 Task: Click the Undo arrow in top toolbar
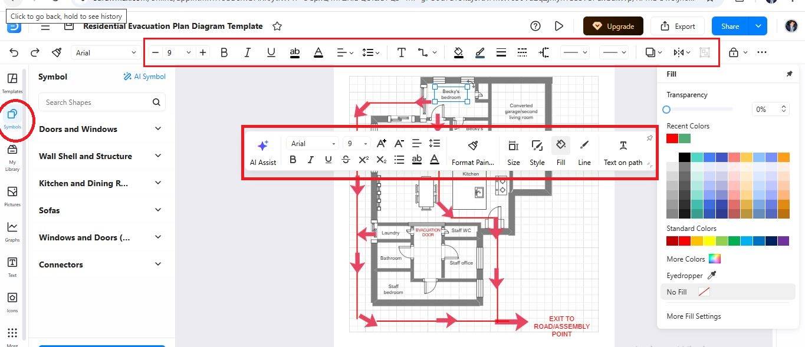[x=14, y=52]
